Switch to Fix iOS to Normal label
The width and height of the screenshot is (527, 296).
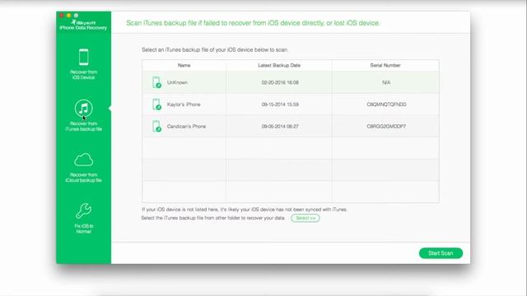click(x=84, y=229)
